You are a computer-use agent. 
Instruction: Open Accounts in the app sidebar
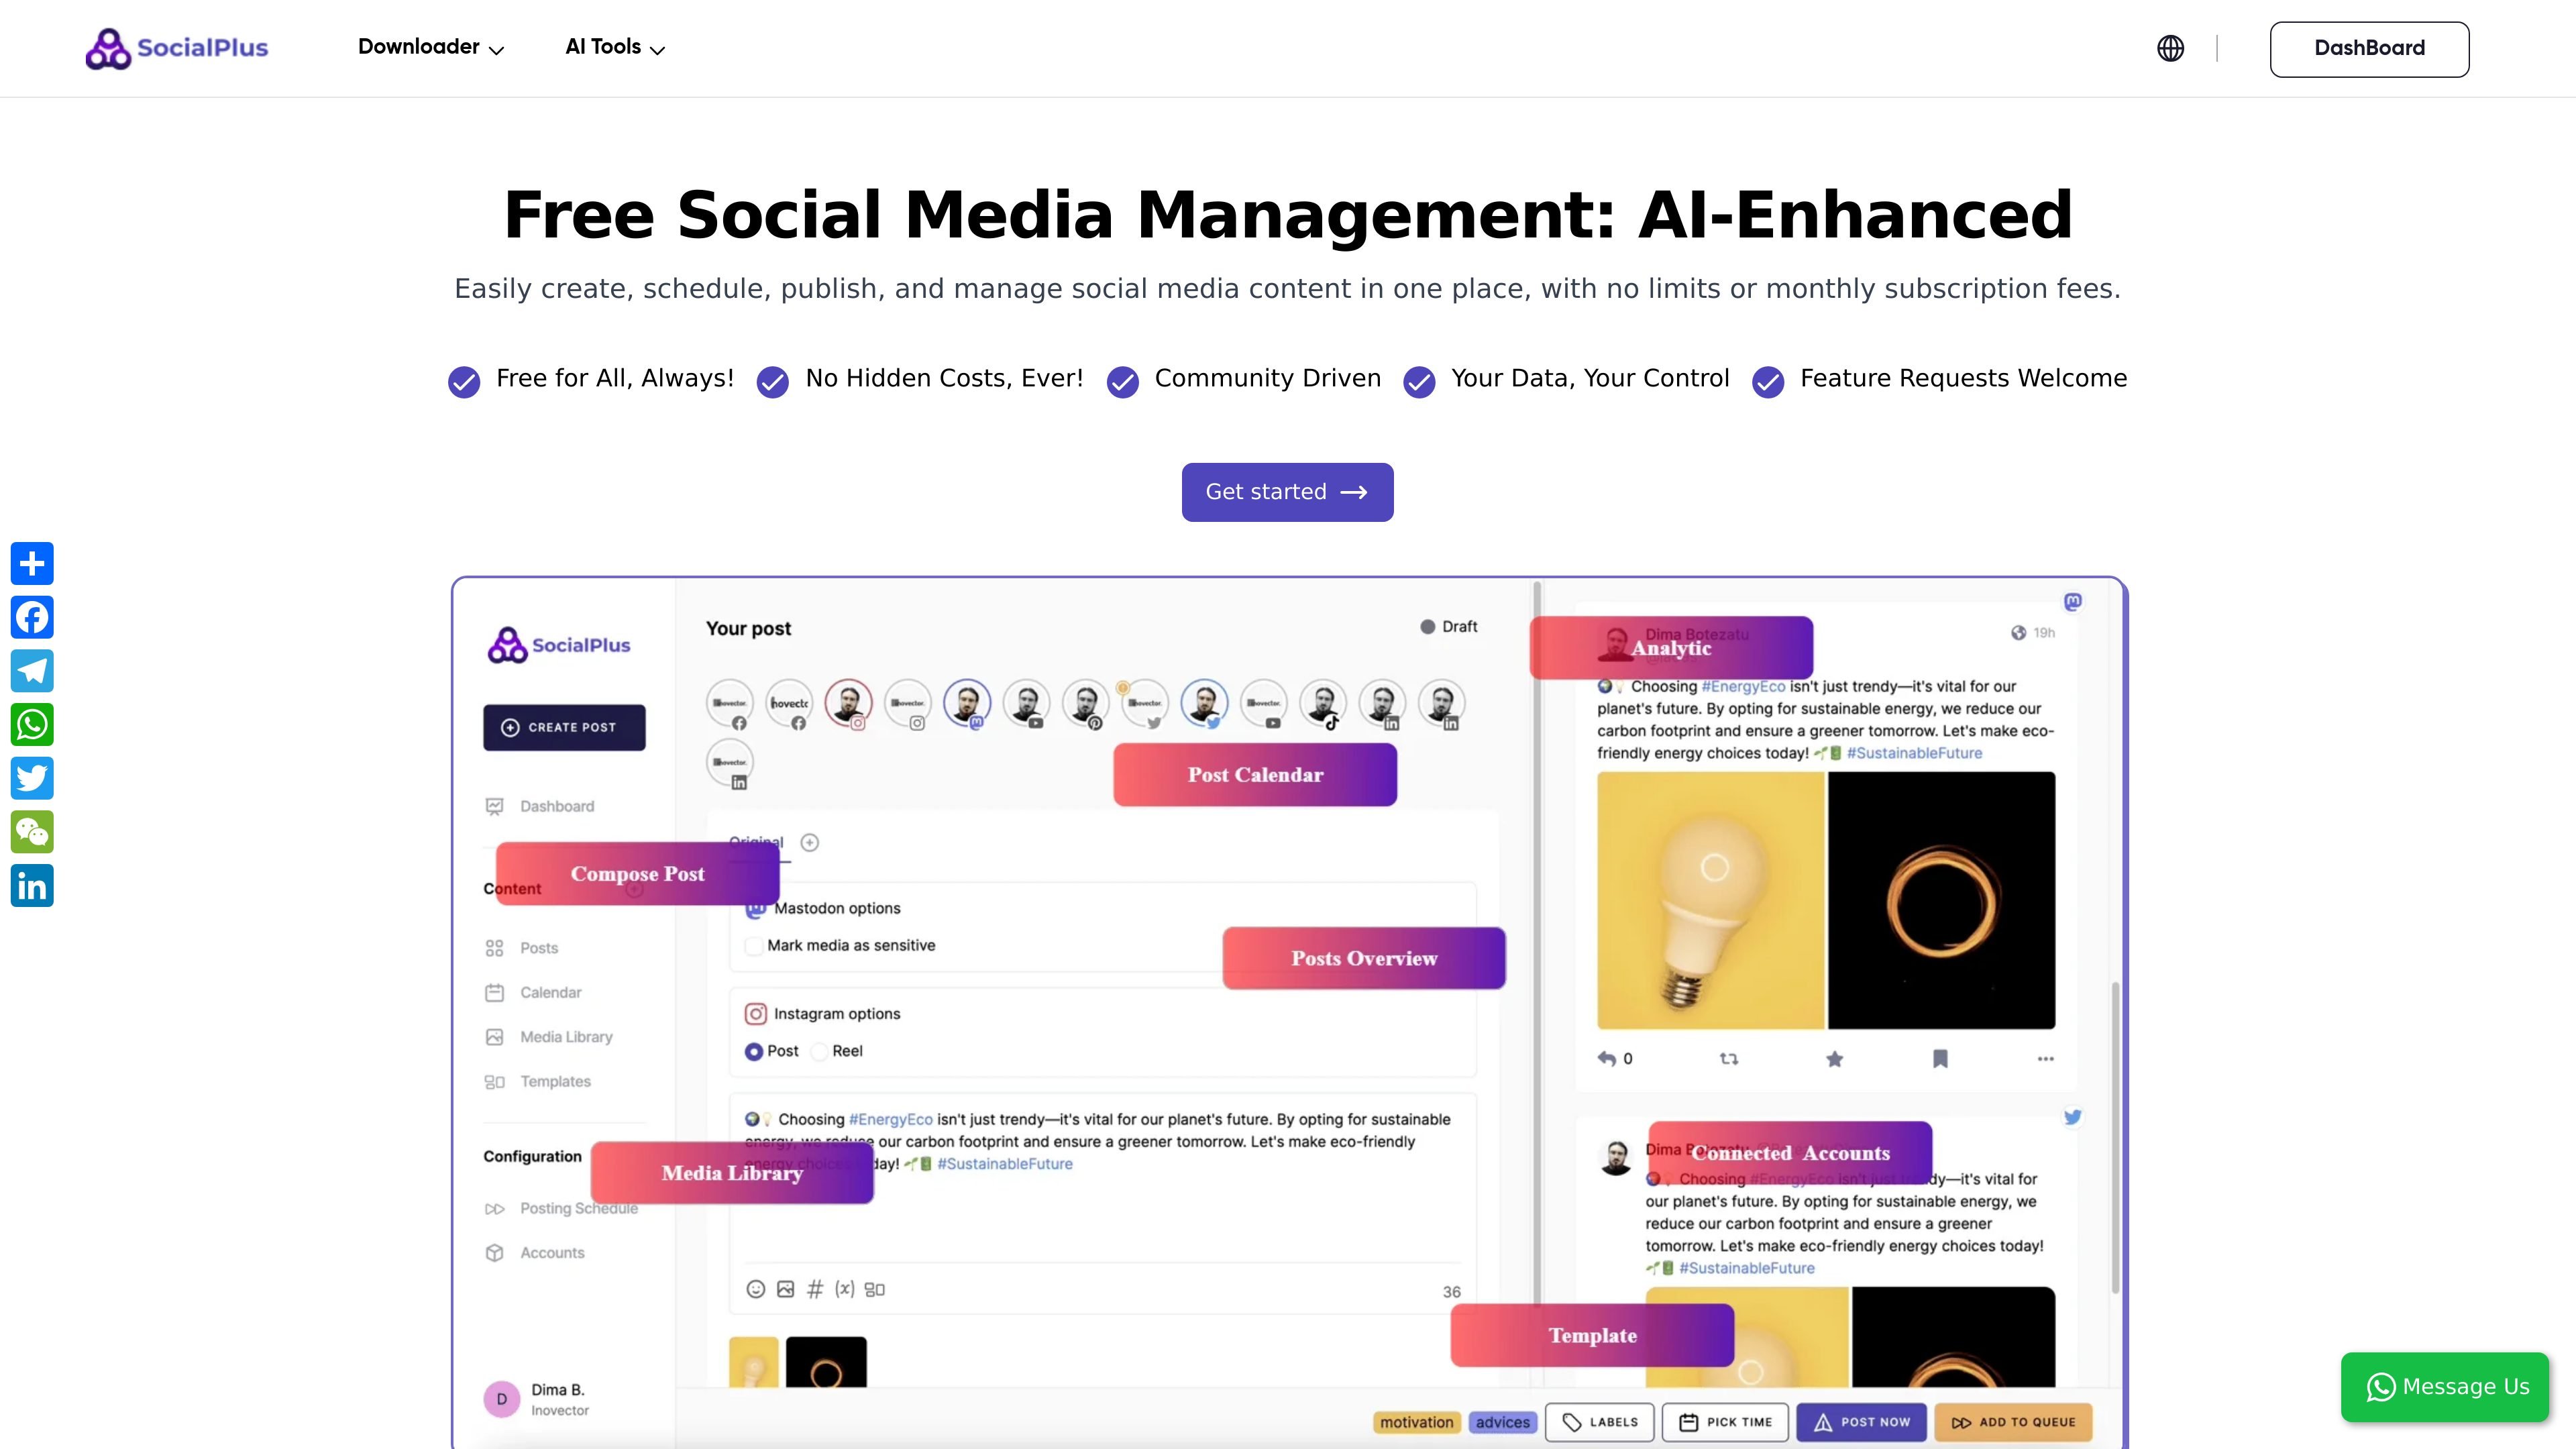pos(535,1253)
